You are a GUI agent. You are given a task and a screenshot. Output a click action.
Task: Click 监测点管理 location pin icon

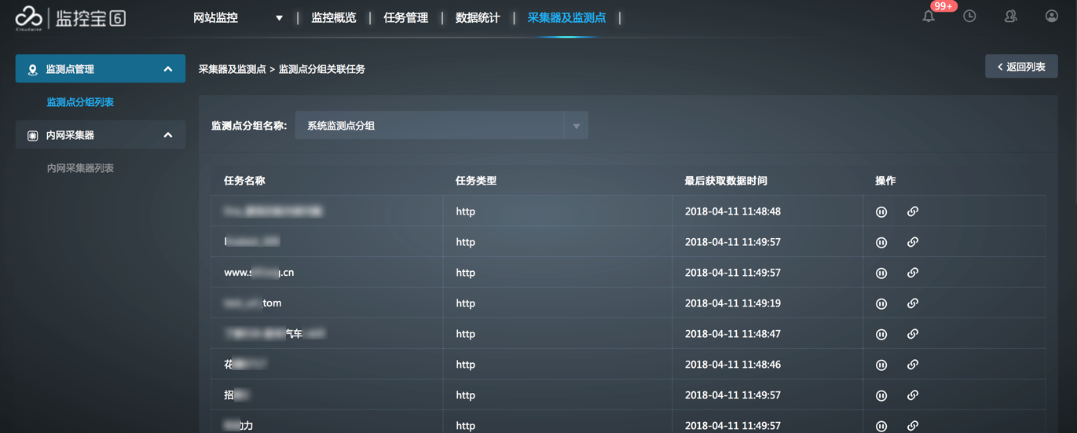[x=32, y=69]
